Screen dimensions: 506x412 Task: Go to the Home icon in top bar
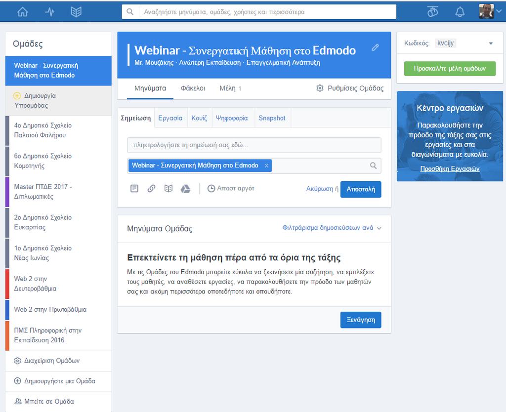click(23, 12)
